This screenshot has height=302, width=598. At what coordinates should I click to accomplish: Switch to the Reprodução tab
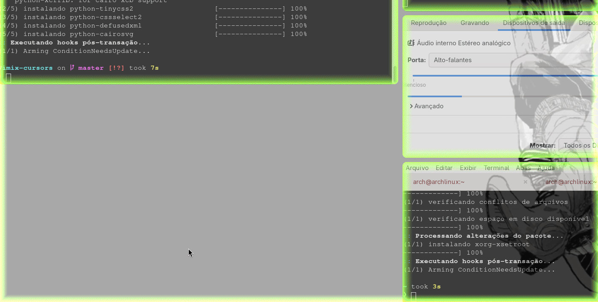point(429,23)
